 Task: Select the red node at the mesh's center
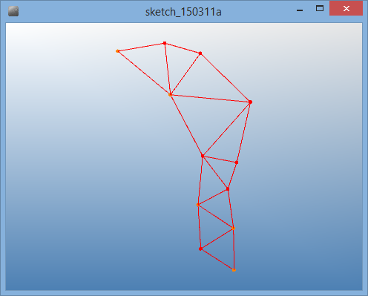203,156
